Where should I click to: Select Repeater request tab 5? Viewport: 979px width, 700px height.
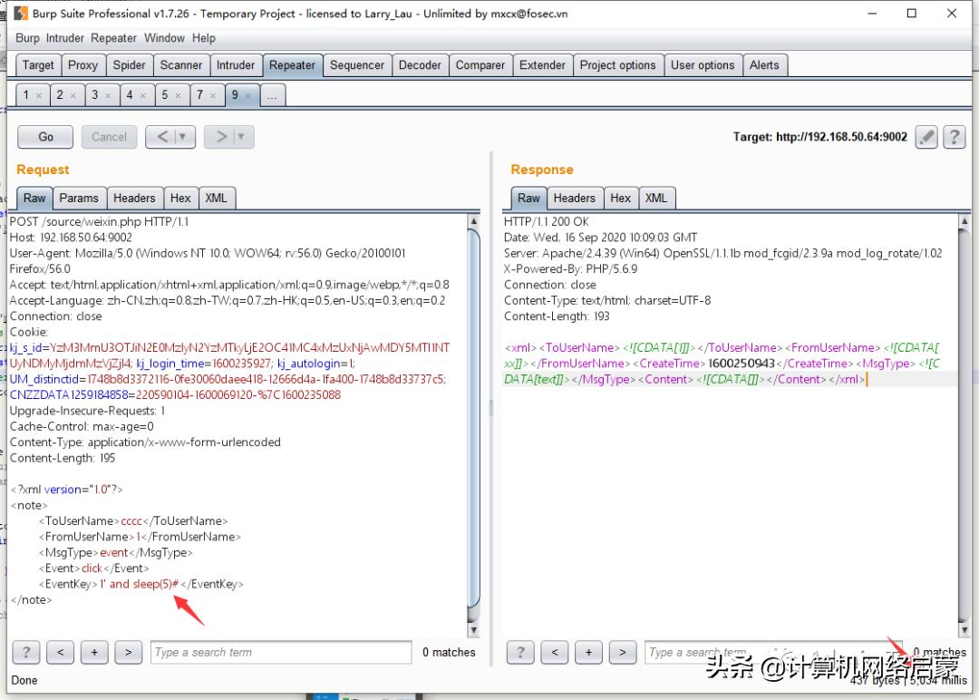165,95
